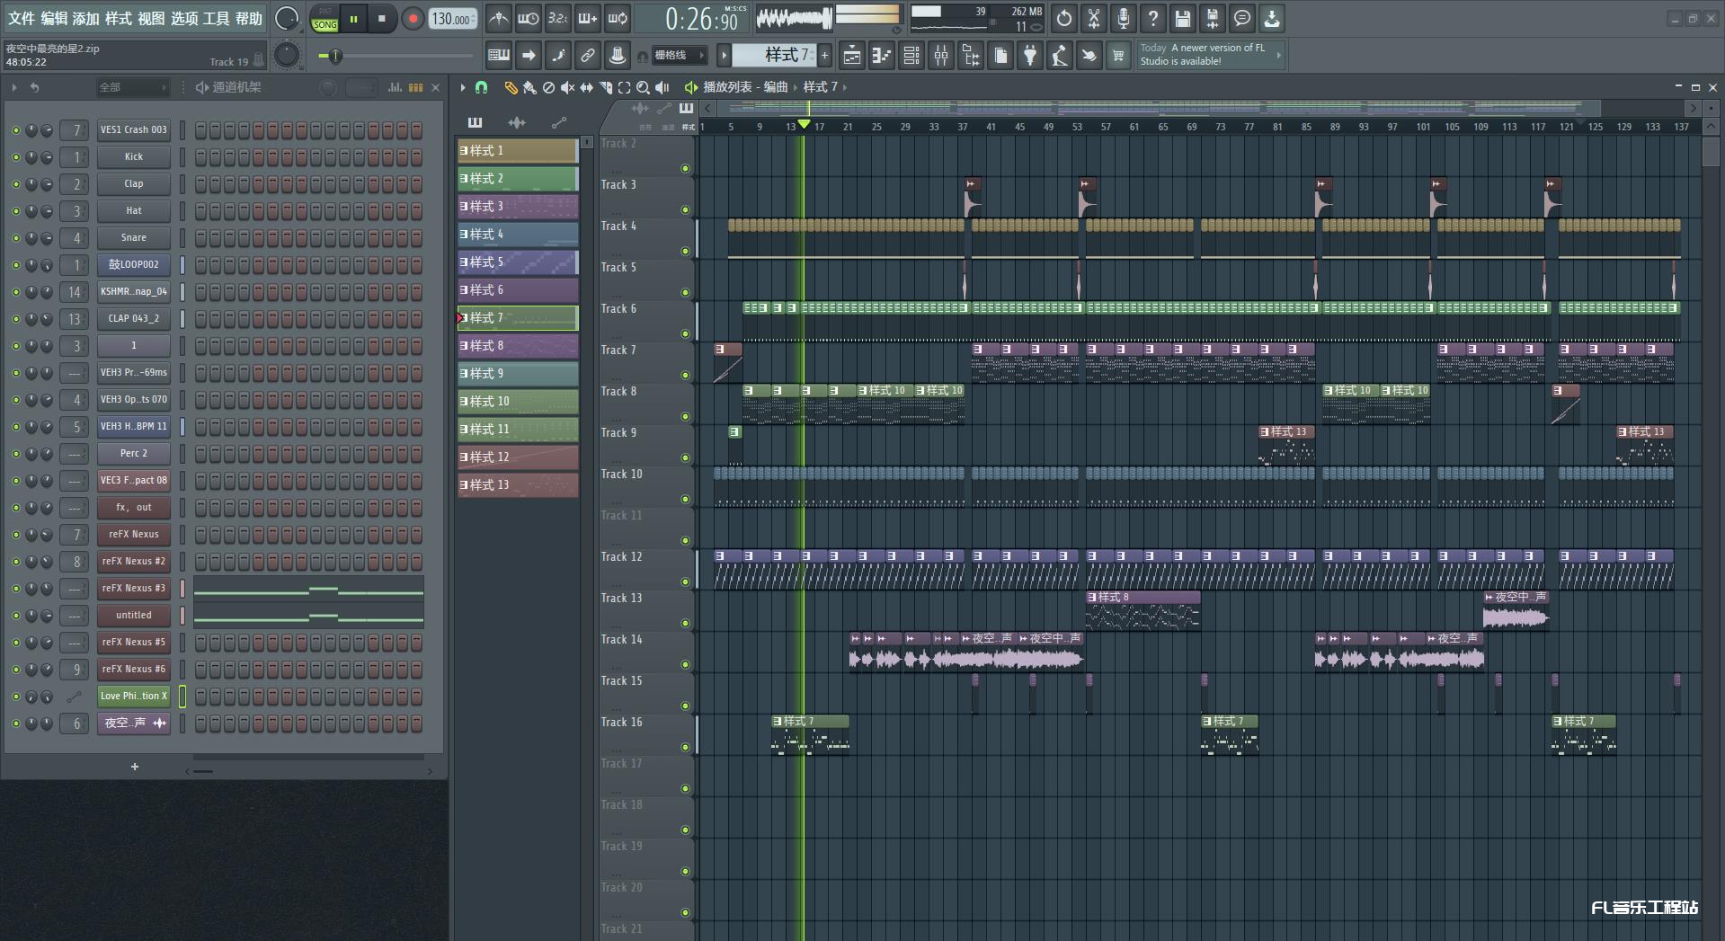Enable countdown before recording
Viewport: 1725px width, 941px height.
[558, 18]
